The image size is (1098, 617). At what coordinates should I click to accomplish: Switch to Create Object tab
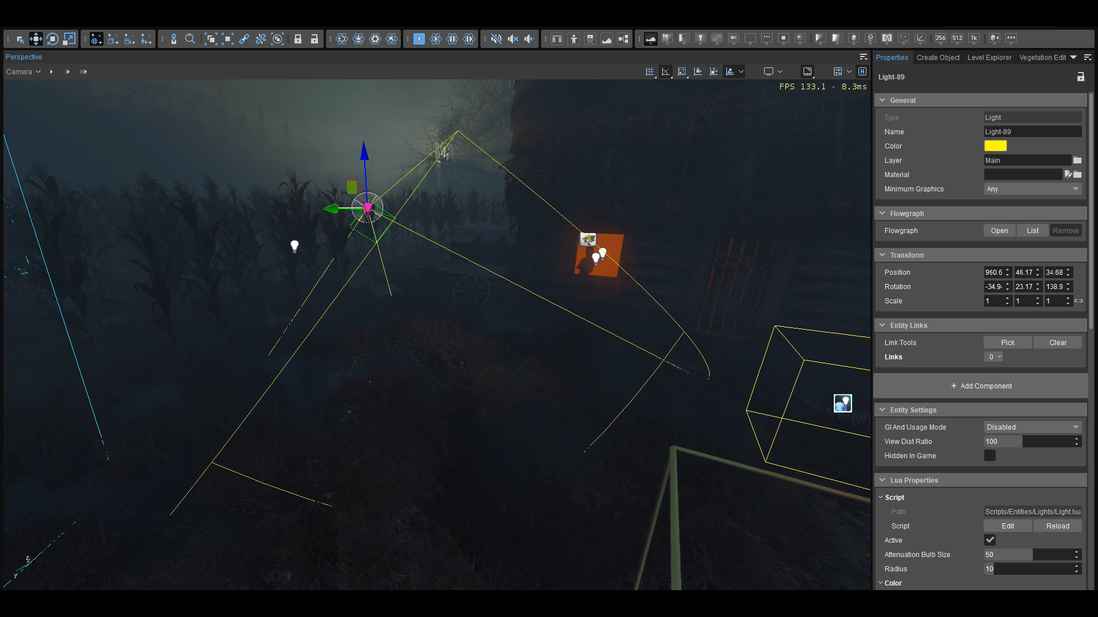(x=937, y=57)
